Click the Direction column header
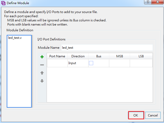Screen dimensions: 164x123 click(x=78, y=56)
